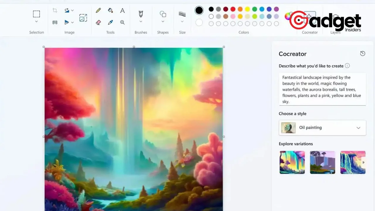
Task: Select the Pencil tool
Action: (x=98, y=11)
